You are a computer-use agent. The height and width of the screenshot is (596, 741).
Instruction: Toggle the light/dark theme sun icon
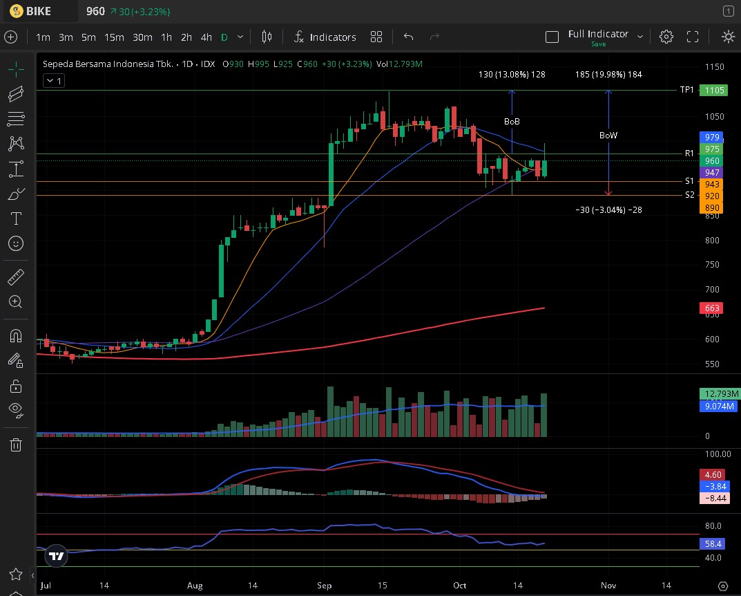(728, 37)
